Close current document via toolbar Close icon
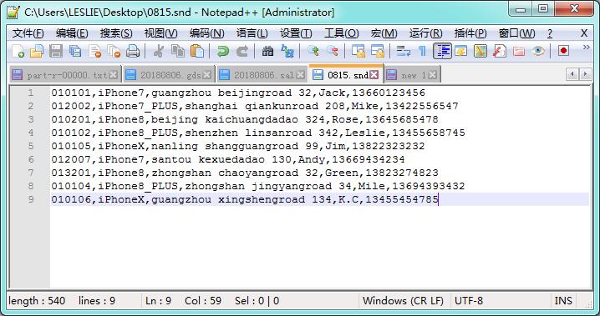The width and height of the screenshot is (600, 316). (x=94, y=51)
